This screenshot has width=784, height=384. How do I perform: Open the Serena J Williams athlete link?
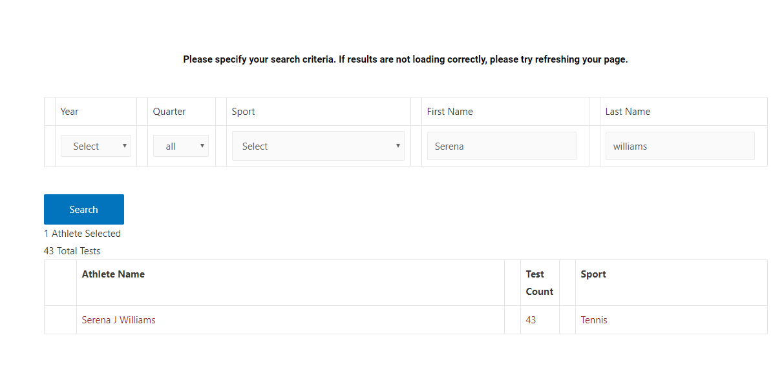pyautogui.click(x=118, y=320)
